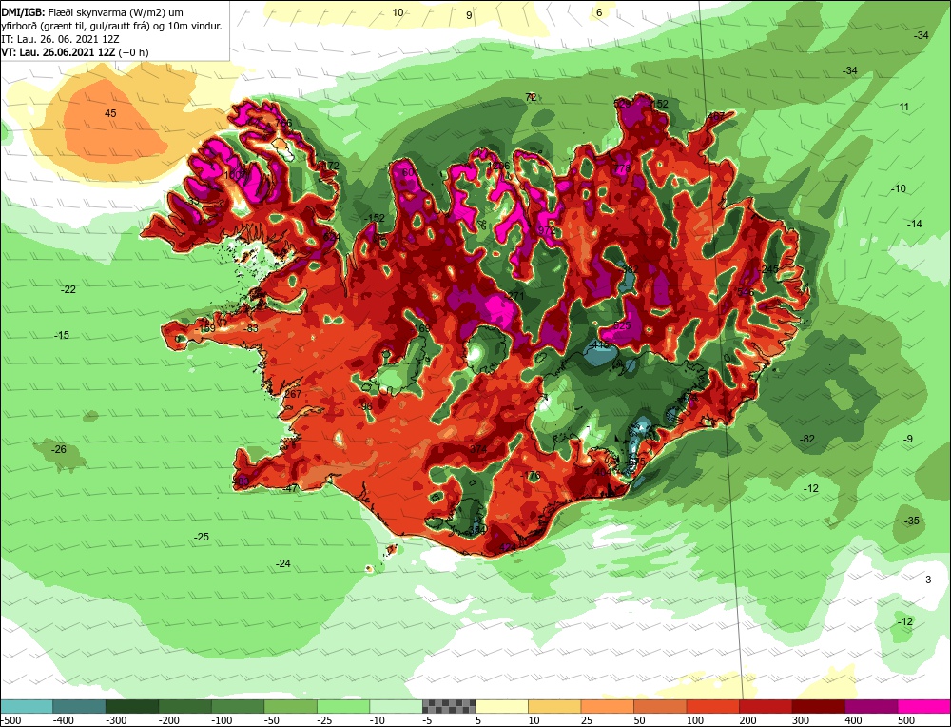Click the '-245' value in eastern Iceland
This screenshot has width=951, height=727.
[768, 269]
